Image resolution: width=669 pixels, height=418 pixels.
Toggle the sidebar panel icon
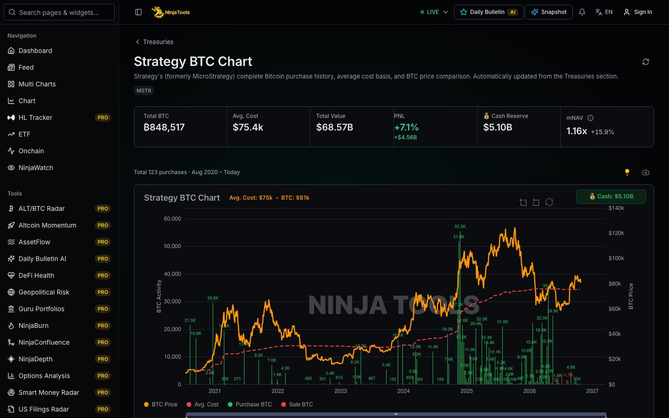138,12
